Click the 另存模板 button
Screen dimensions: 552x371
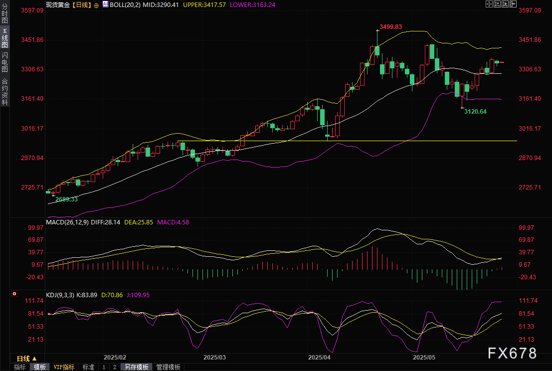pyautogui.click(x=137, y=367)
